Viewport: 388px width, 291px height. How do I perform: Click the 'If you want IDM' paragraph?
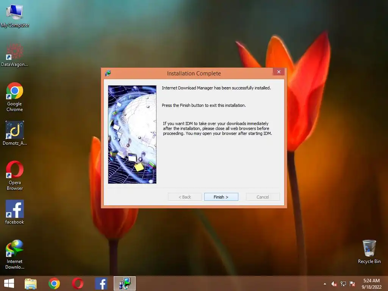pyautogui.click(x=217, y=128)
